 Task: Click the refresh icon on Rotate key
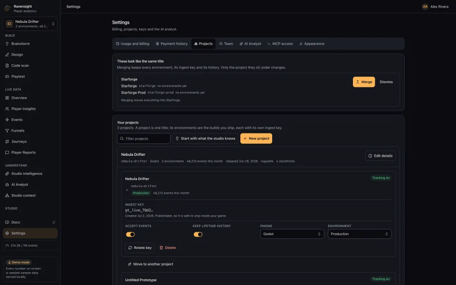point(130,248)
